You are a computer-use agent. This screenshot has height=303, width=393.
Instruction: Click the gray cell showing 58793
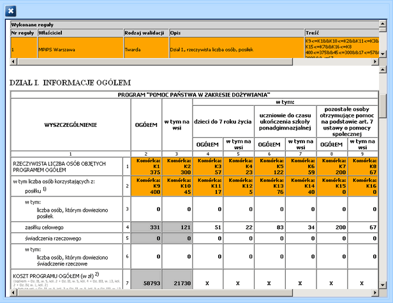click(x=146, y=281)
